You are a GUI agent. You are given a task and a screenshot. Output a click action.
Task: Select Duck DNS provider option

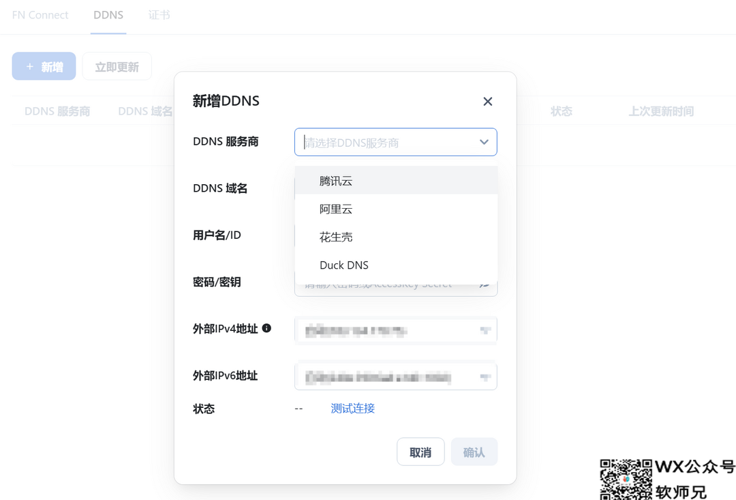tap(396, 265)
